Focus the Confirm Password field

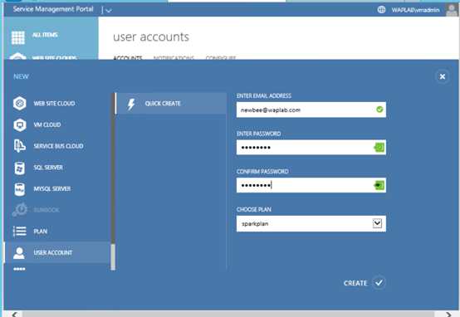pyautogui.click(x=311, y=185)
